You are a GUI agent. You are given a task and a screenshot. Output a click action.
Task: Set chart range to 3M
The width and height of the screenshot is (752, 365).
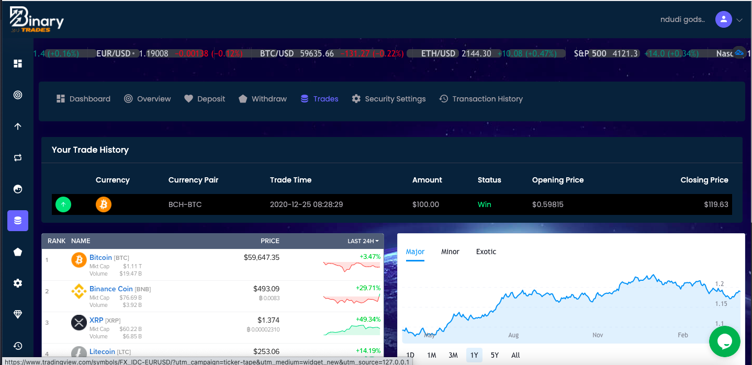pos(453,355)
